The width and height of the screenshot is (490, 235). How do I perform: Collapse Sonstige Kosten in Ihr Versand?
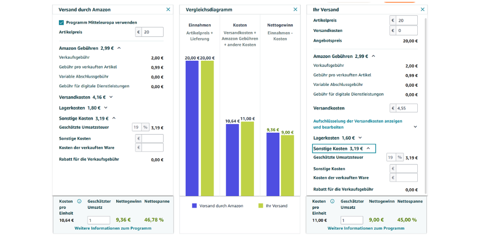point(368,149)
